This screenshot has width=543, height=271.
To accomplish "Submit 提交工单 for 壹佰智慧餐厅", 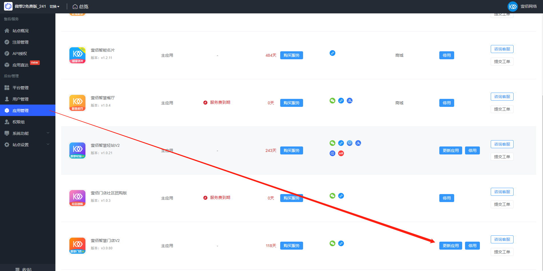I will pos(502,109).
